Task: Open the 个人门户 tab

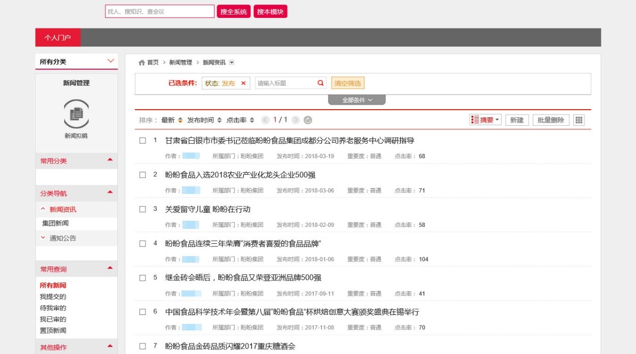Action: pyautogui.click(x=58, y=38)
